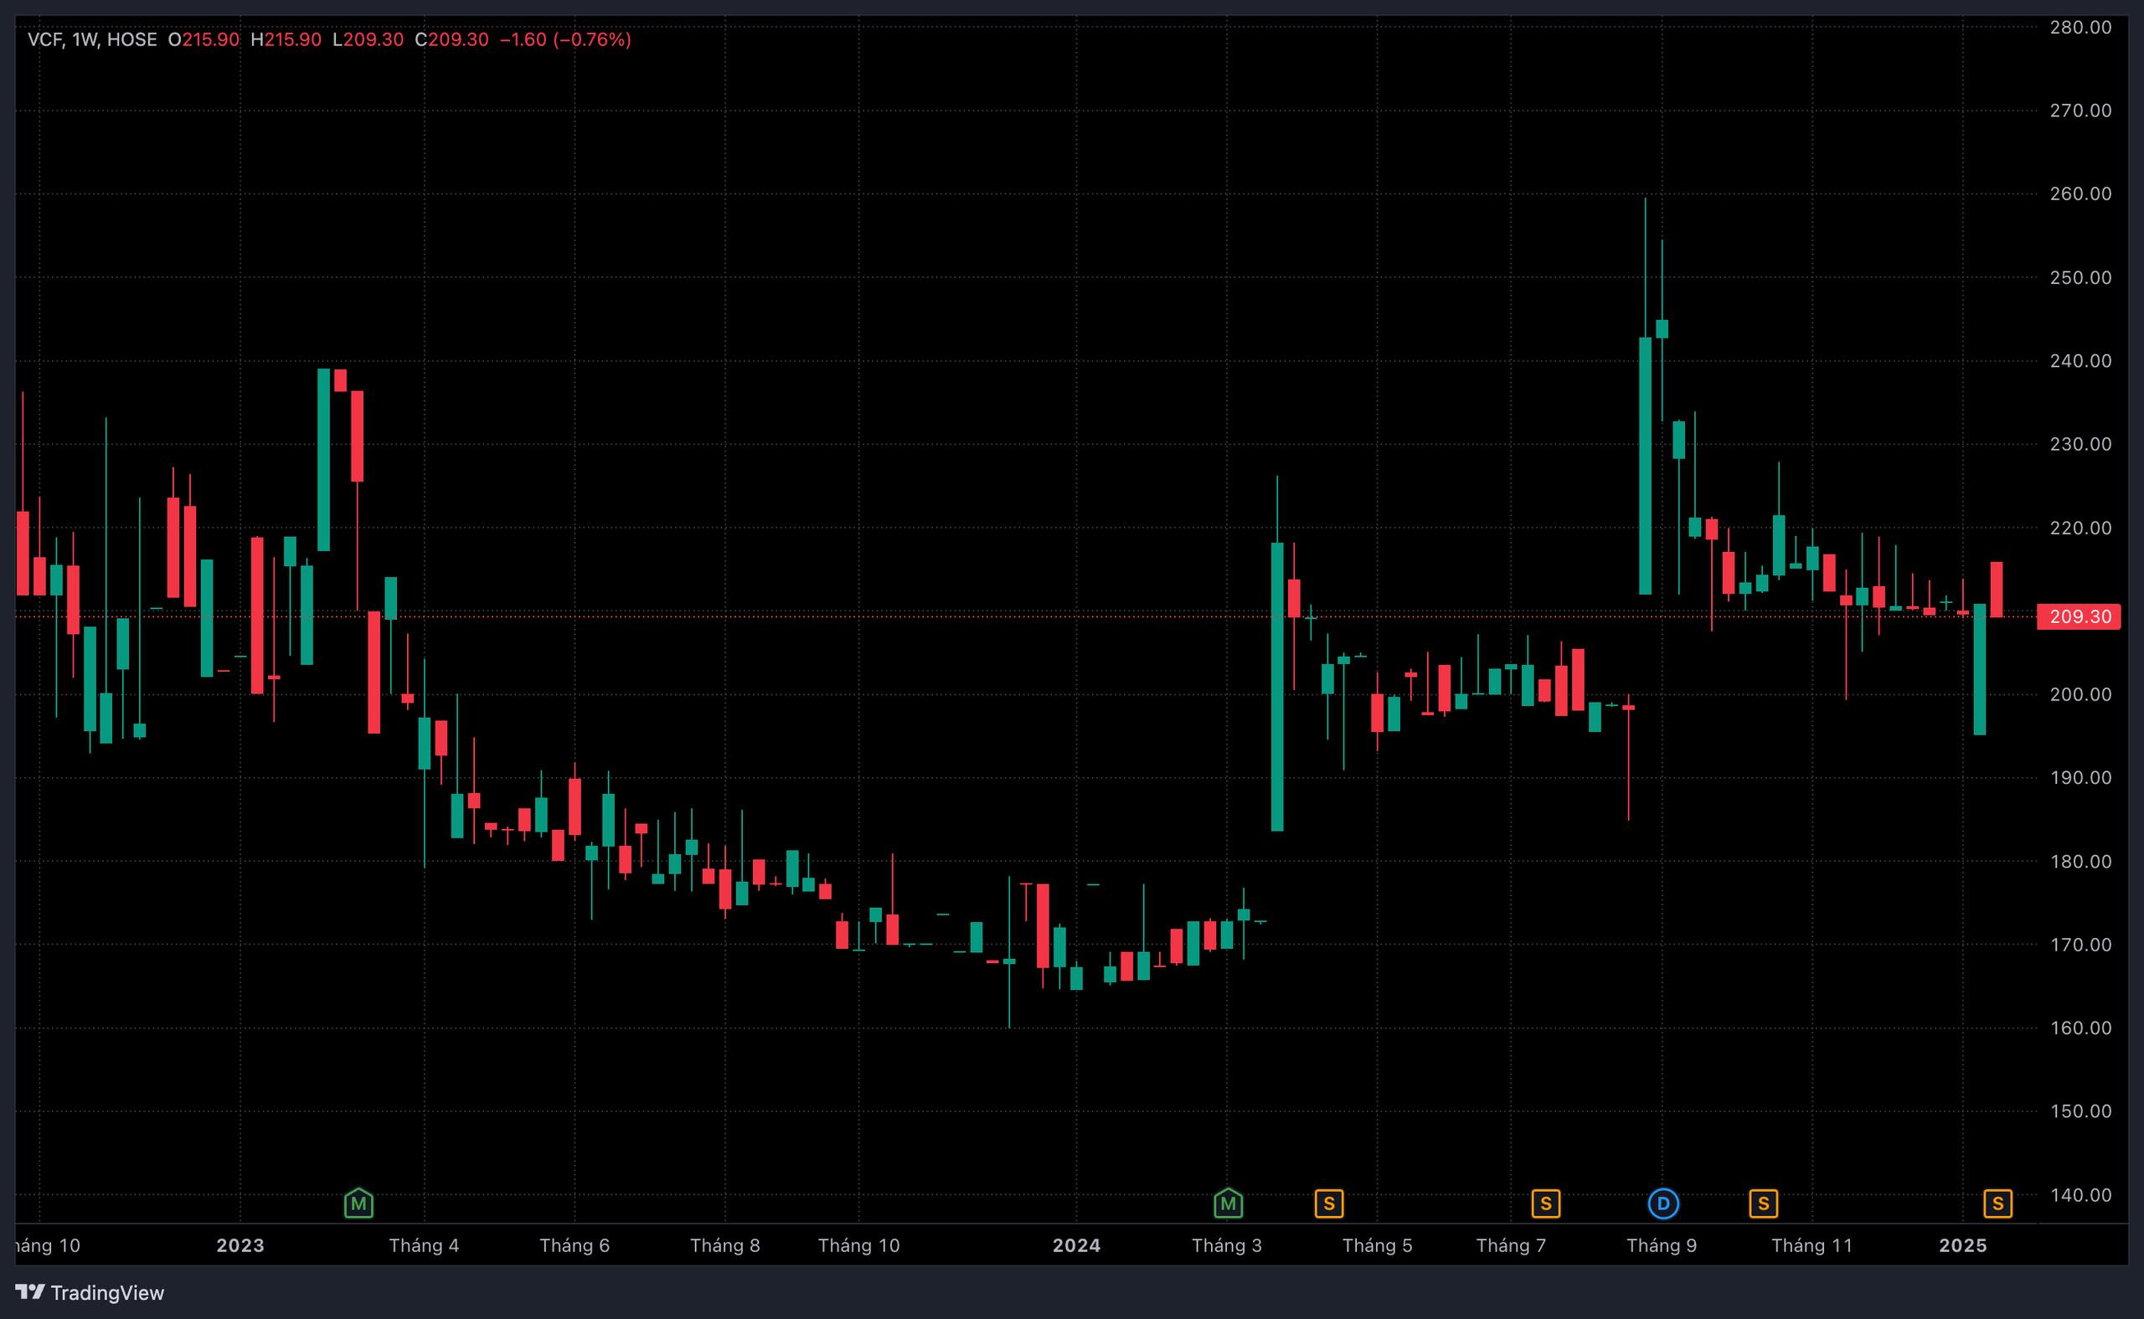Click the 200.00 price axis label
Viewport: 2144px width, 1319px height.
[x=2080, y=694]
